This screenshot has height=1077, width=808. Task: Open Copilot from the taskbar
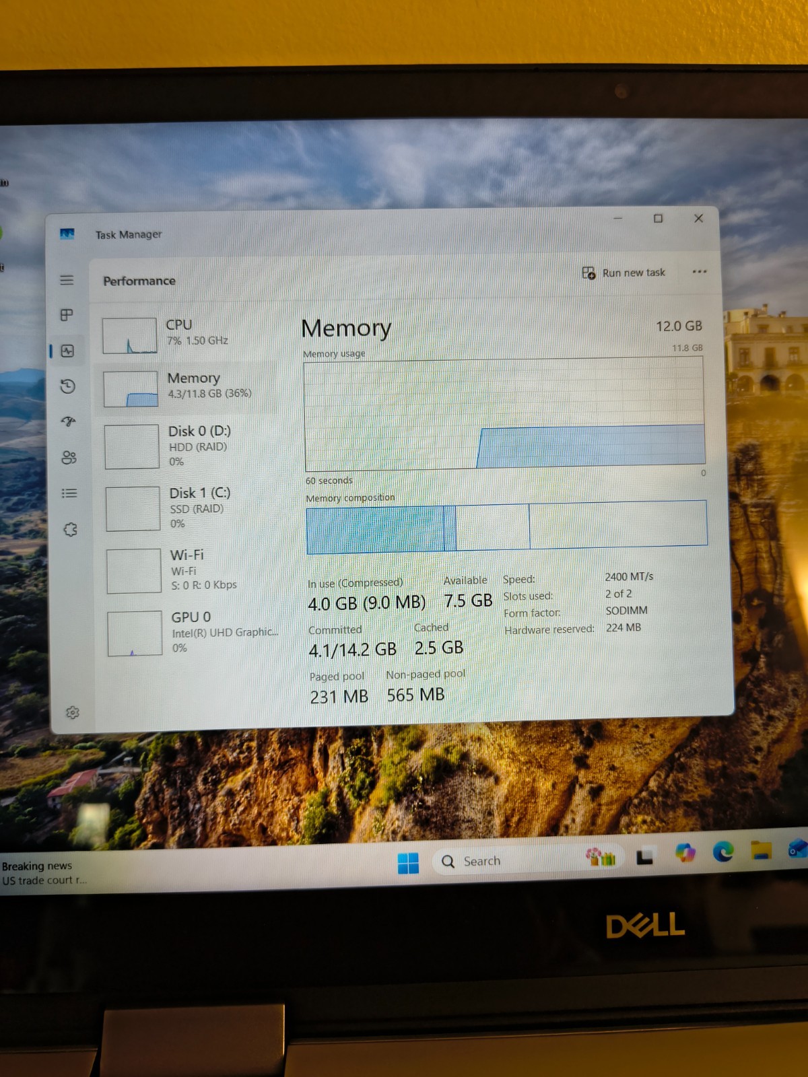(685, 853)
